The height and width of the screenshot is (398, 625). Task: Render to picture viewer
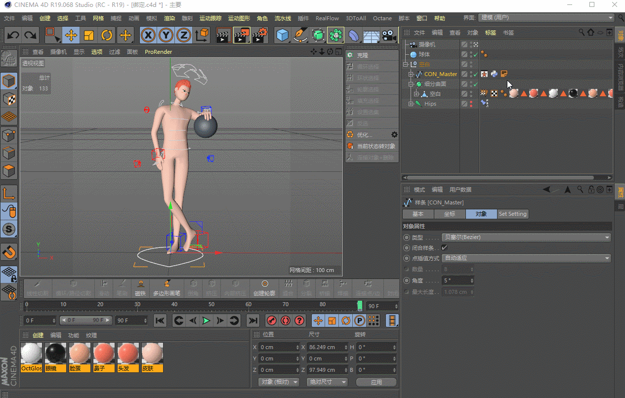(x=242, y=35)
